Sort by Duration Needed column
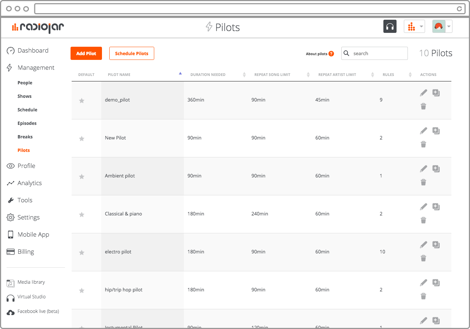The image size is (470, 329). tap(208, 74)
